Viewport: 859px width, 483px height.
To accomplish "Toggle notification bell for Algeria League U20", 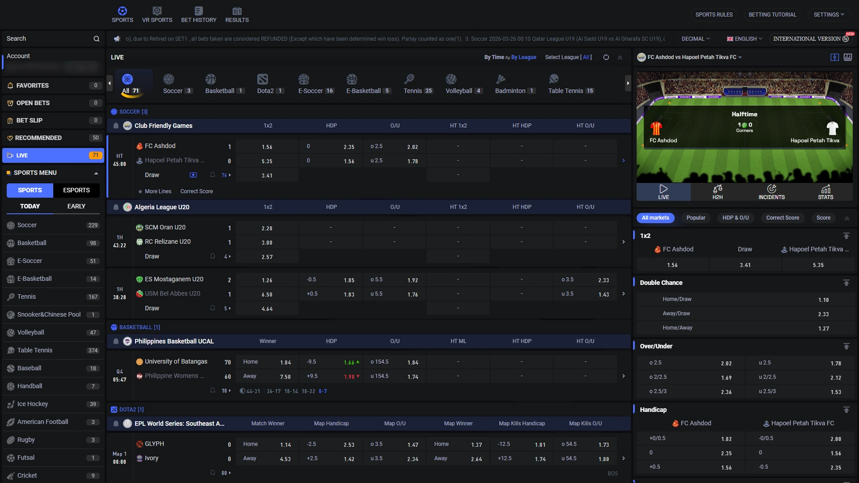I will click(x=116, y=207).
